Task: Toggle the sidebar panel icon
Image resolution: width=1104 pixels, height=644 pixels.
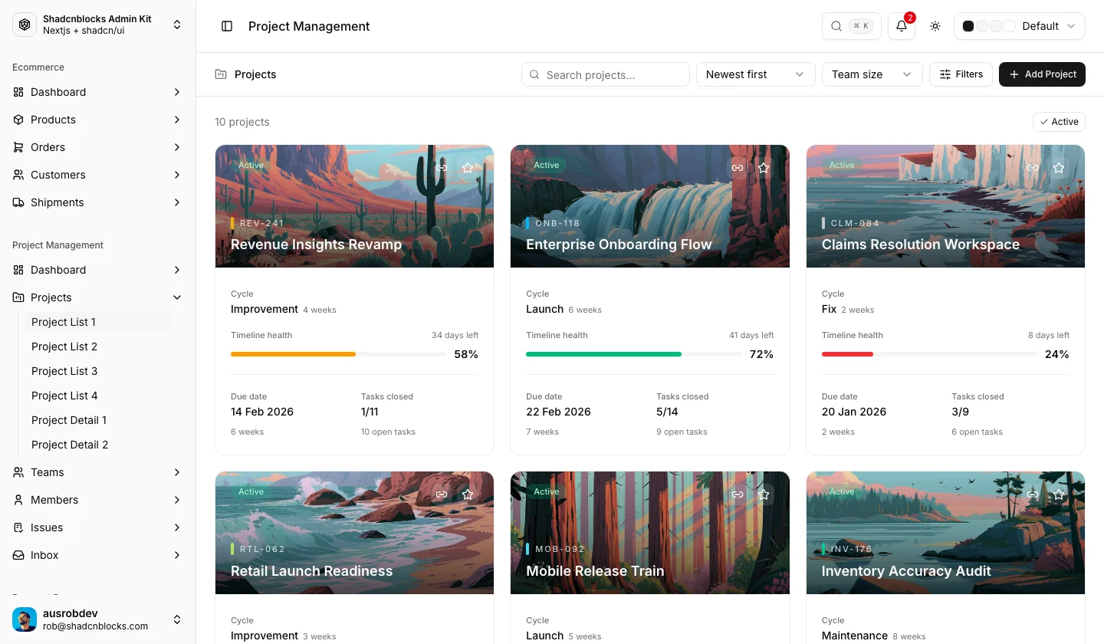Action: point(227,26)
